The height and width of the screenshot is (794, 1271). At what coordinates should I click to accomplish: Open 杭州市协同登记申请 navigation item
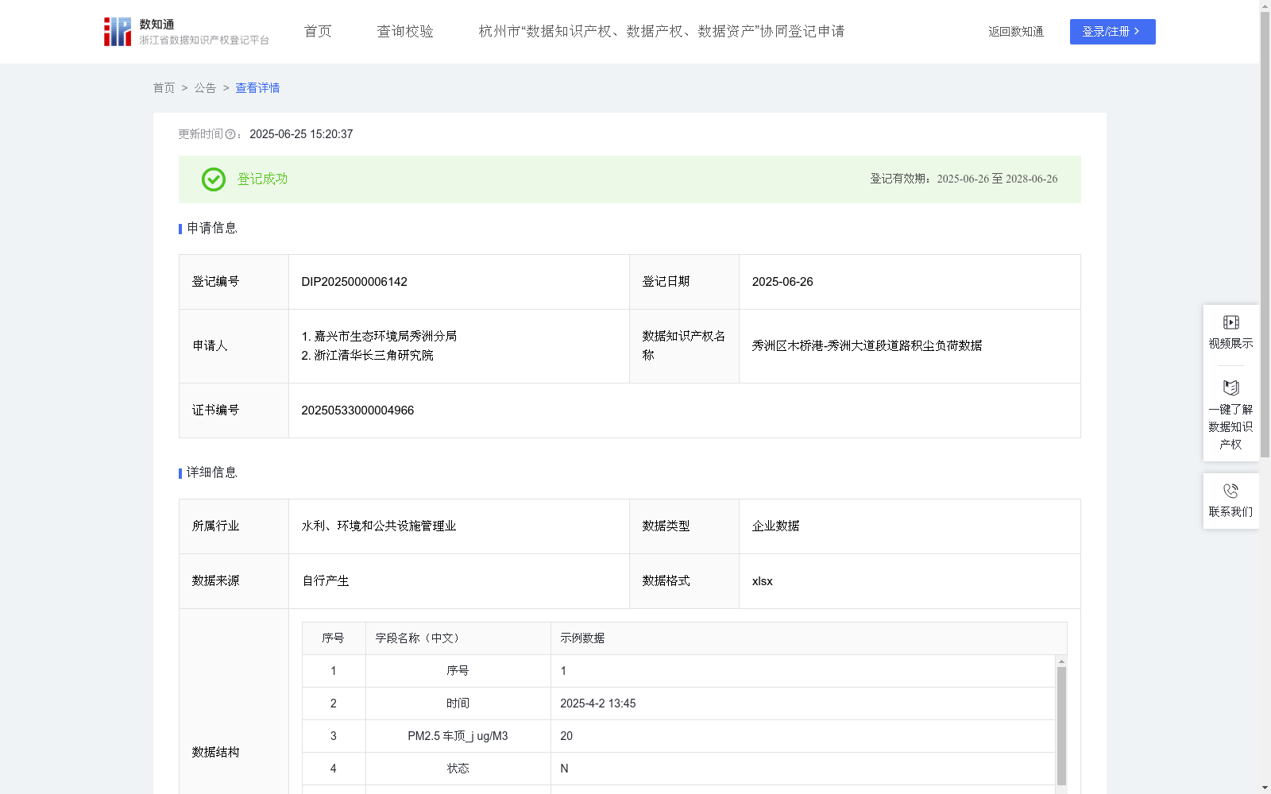click(662, 32)
